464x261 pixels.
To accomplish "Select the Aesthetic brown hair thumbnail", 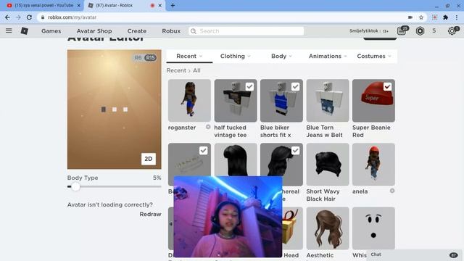I will click(x=328, y=228).
